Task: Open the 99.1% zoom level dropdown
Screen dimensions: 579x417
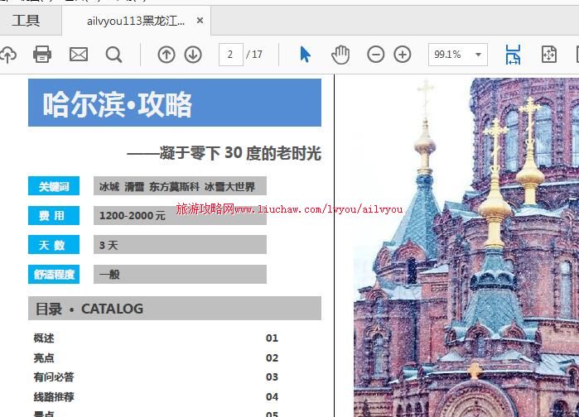Action: [478, 55]
